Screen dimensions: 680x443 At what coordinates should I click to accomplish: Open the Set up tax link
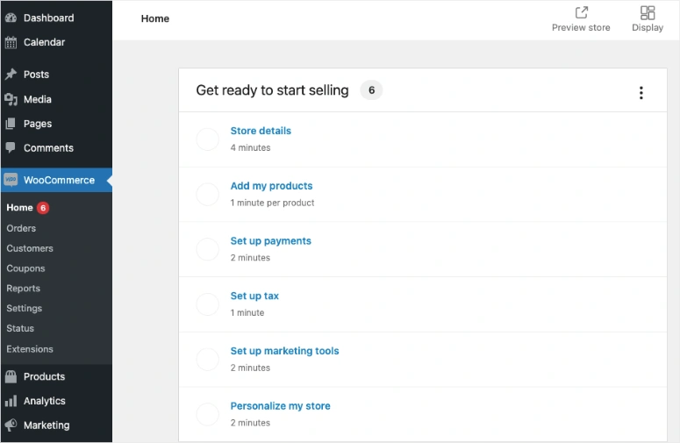pyautogui.click(x=254, y=297)
